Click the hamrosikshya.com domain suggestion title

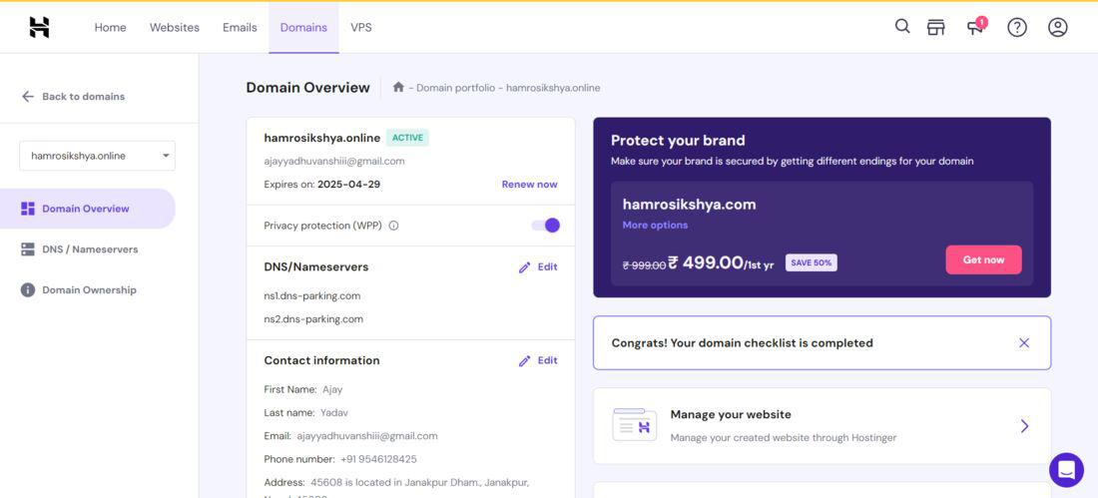[689, 205]
